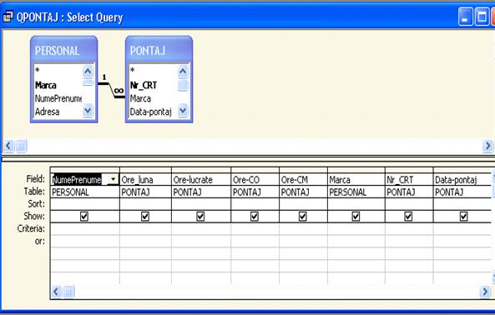Viewport: 495px width, 315px height.
Task: Click right arrow of design grid scrollbar
Action: 485,292
